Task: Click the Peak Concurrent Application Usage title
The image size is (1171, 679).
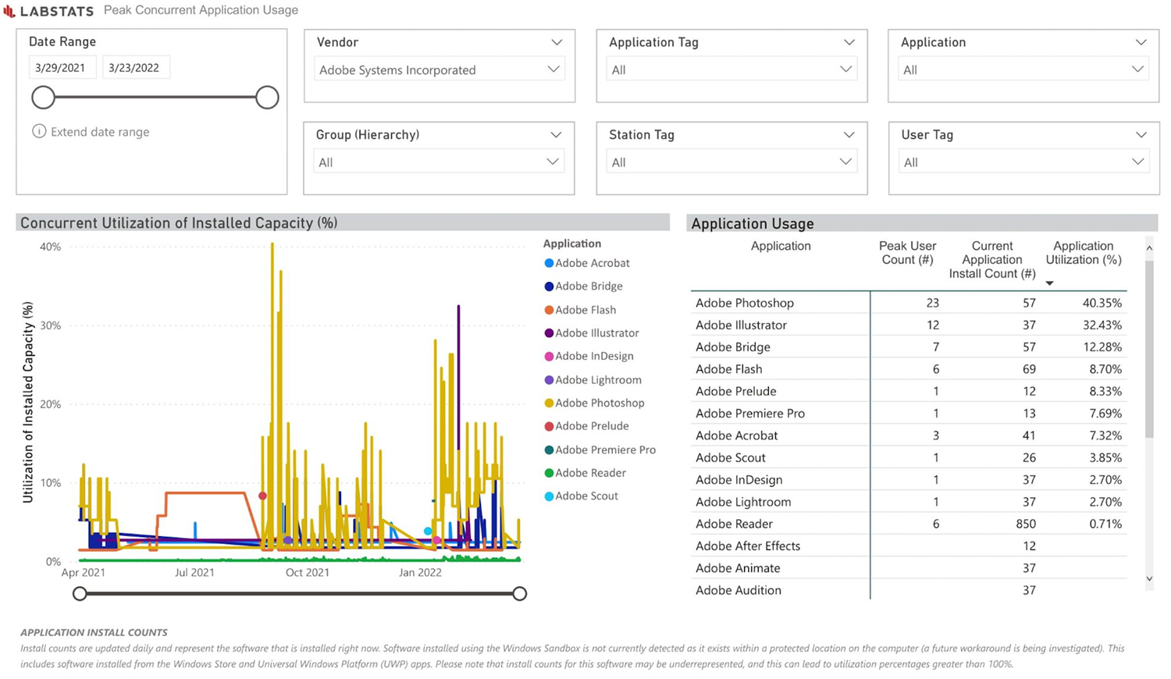Action: 201,10
